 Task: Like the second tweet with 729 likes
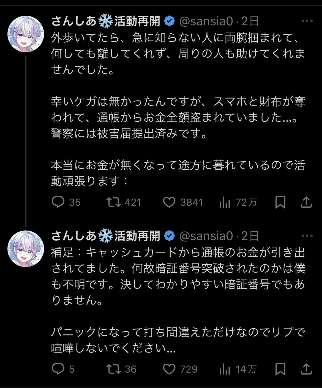[180, 369]
